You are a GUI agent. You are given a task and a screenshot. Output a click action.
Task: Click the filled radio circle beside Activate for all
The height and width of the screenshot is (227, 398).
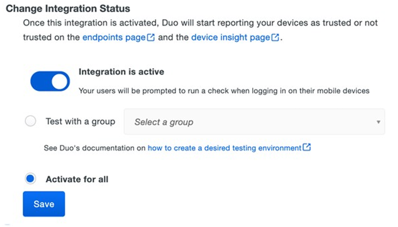[30, 179]
